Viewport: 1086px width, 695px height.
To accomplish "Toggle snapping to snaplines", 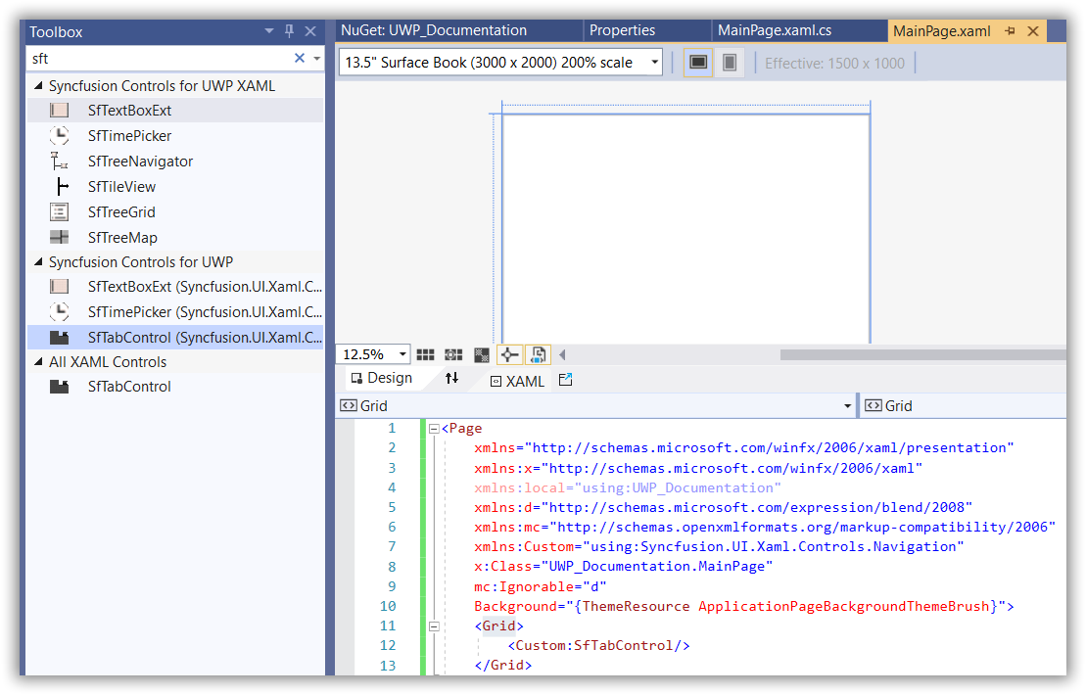I will 510,355.
